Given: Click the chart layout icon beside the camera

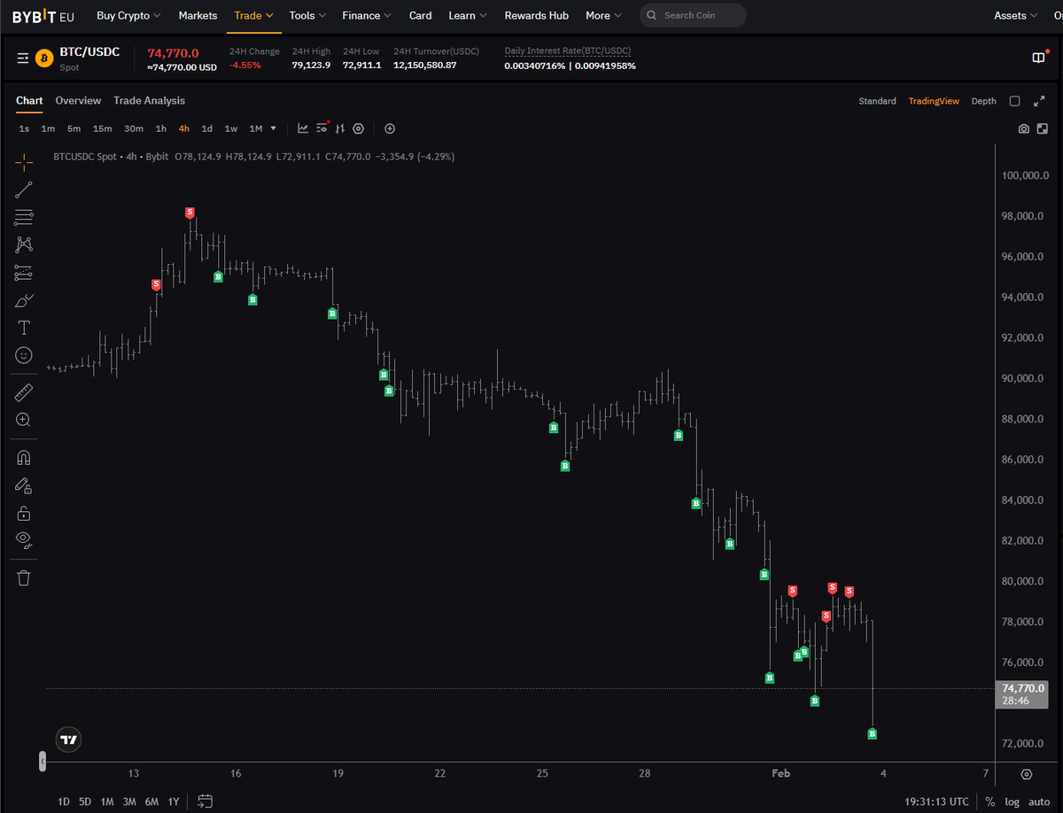Looking at the screenshot, I should click(1043, 128).
